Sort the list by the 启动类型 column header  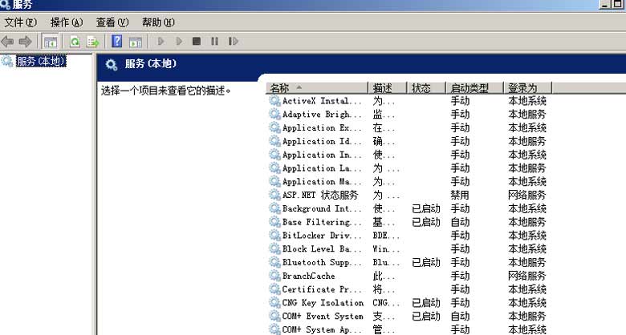pyautogui.click(x=474, y=87)
